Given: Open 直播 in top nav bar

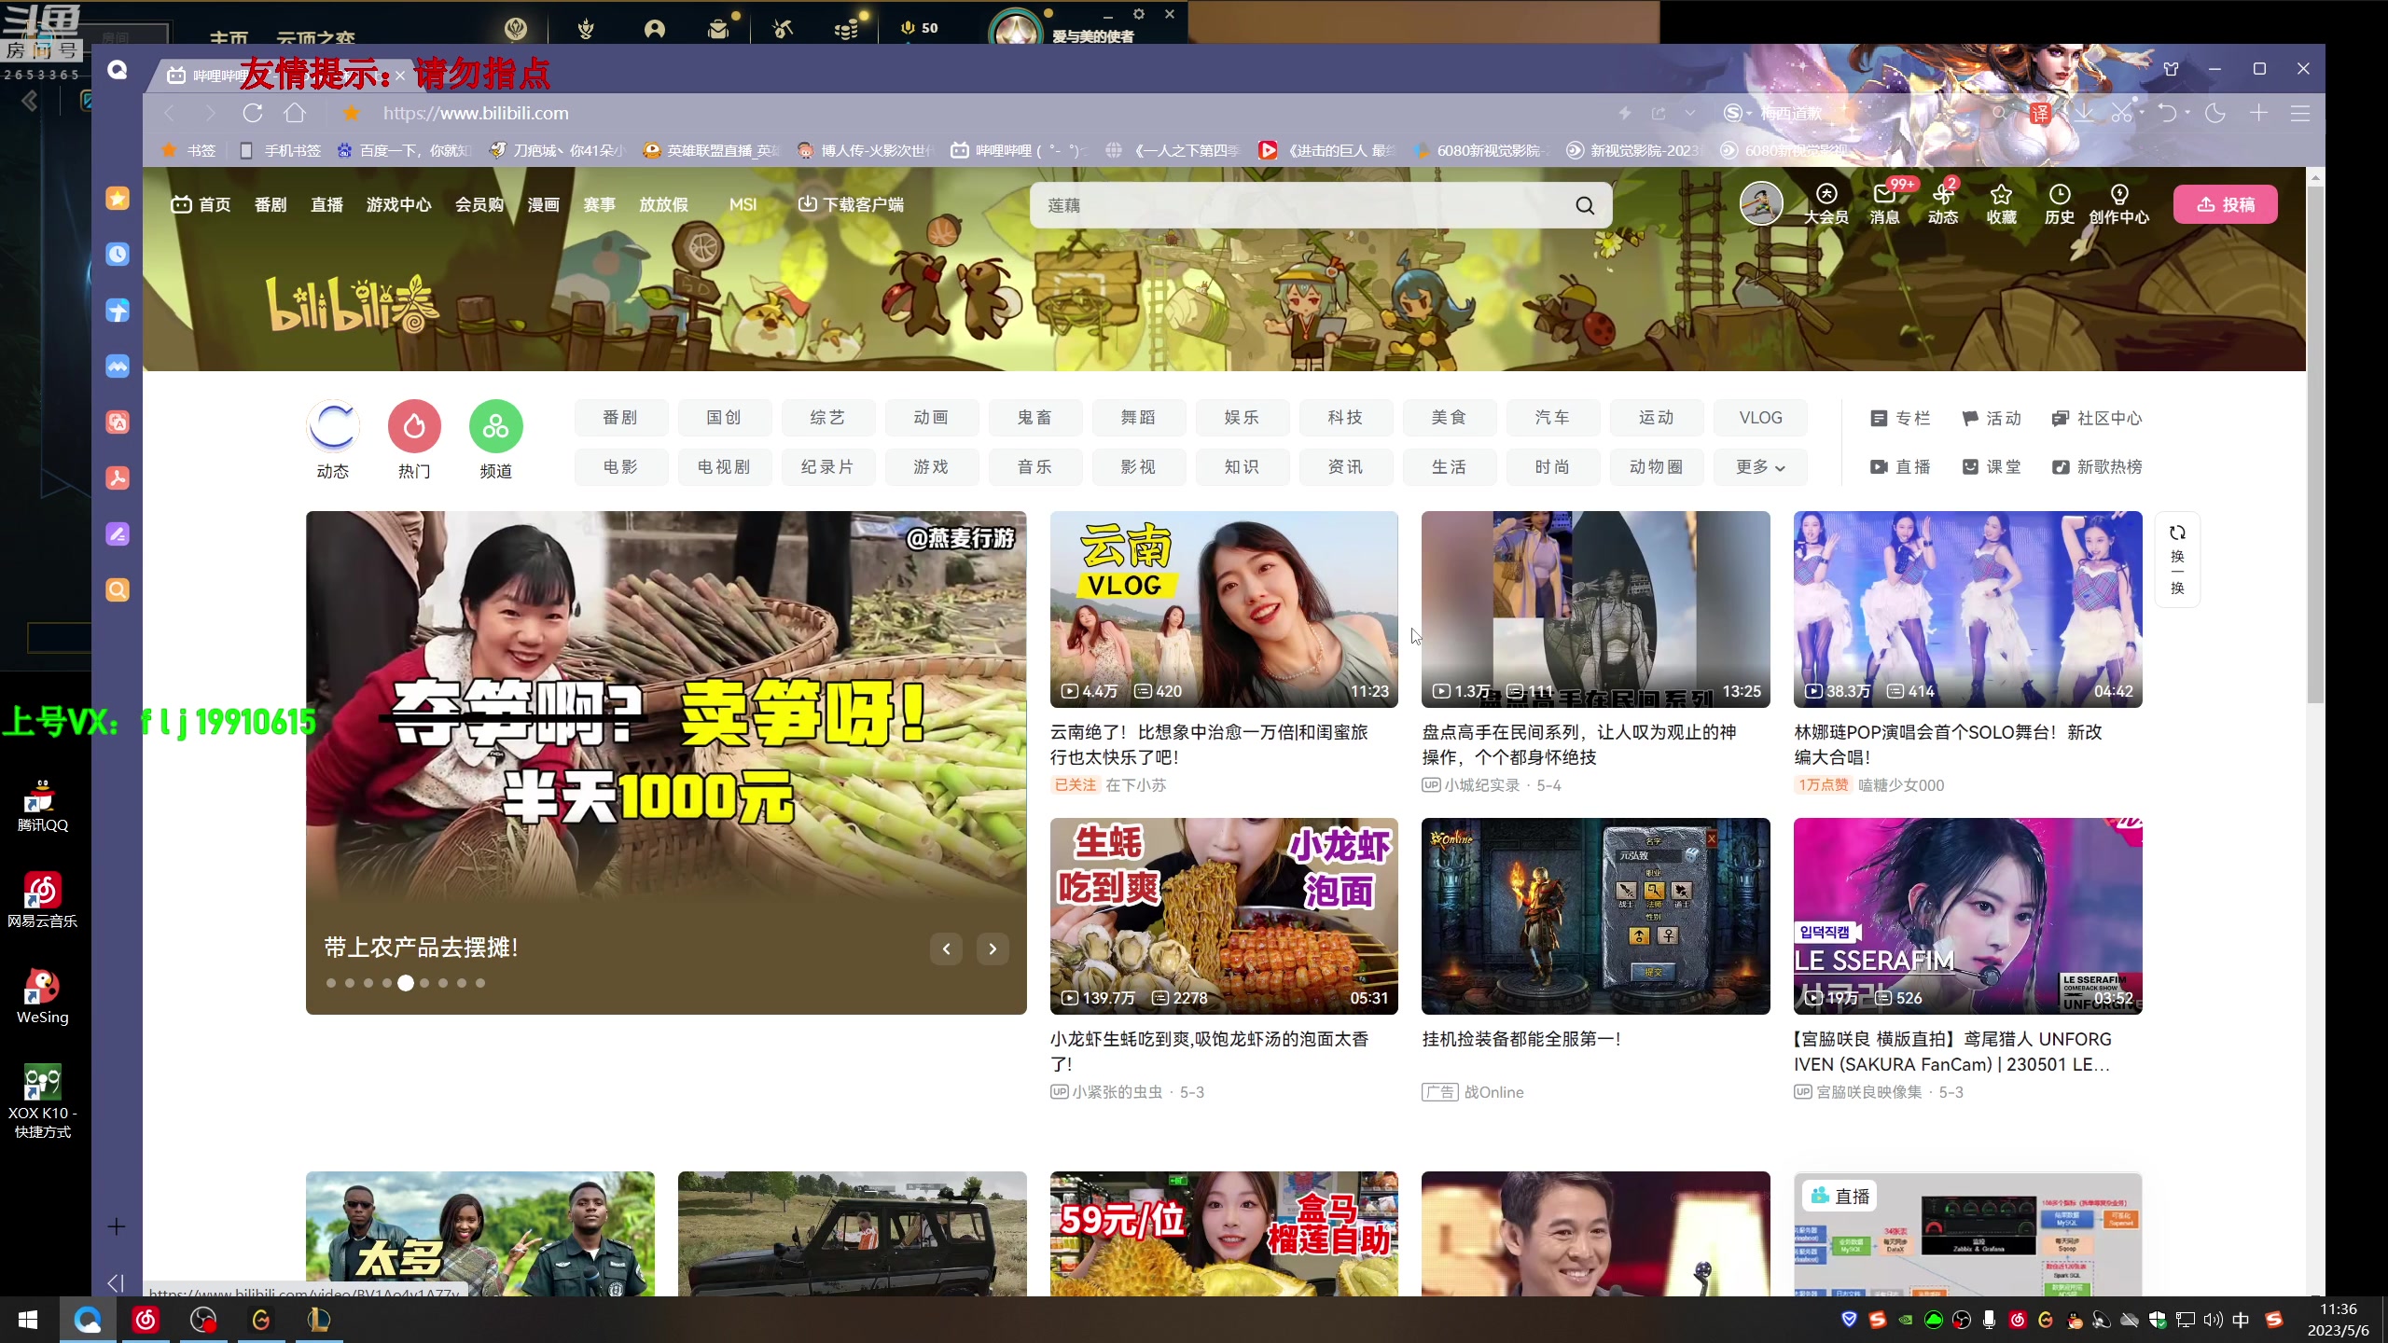Looking at the screenshot, I should [x=326, y=204].
